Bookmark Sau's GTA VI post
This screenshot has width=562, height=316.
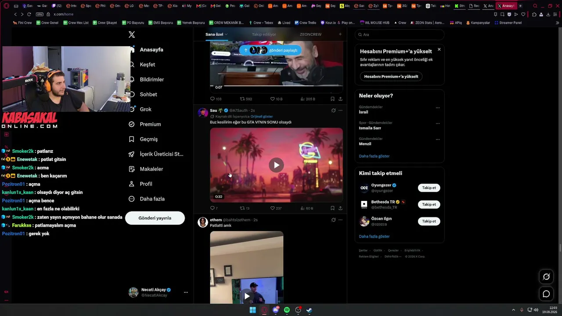point(332,208)
